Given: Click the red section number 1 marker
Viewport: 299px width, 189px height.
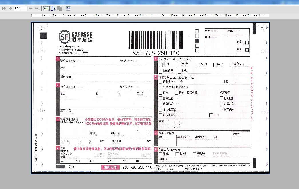Looking at the screenshot, I should coord(58,59).
